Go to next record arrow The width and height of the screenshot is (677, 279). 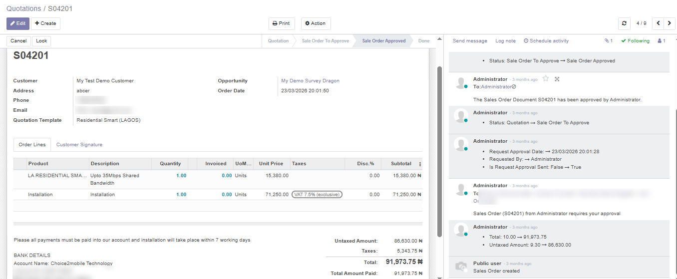click(x=670, y=23)
